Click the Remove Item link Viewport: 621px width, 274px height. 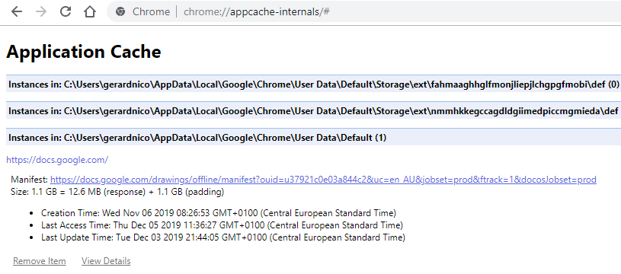[x=39, y=261]
